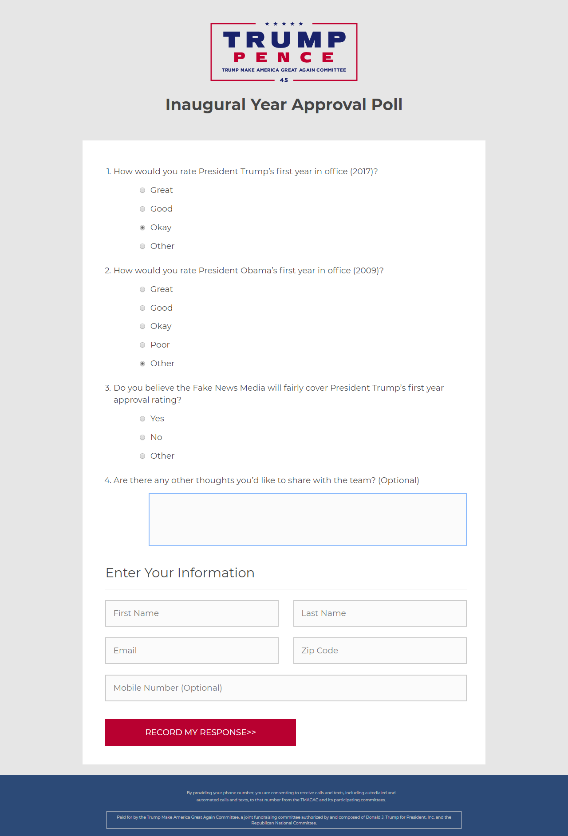Select Great for Obama's first year
The width and height of the screenshot is (568, 836).
(x=142, y=289)
